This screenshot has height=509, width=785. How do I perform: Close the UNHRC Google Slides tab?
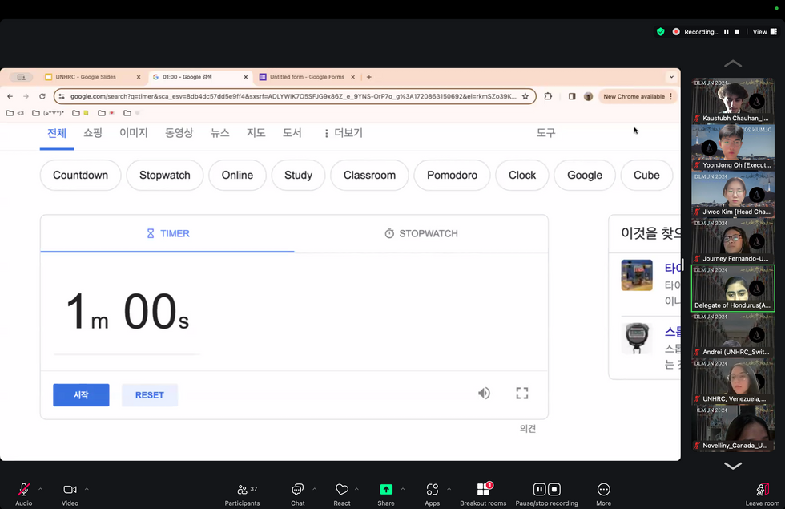[139, 77]
